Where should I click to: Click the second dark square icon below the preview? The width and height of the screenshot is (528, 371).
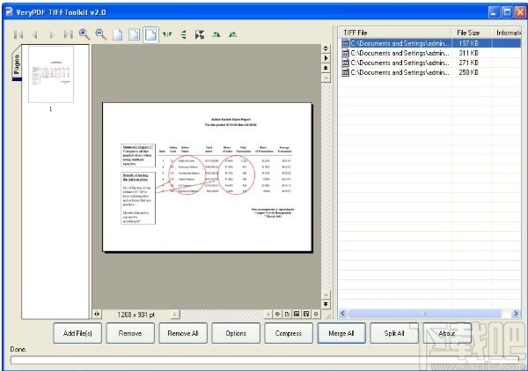pyautogui.click(x=306, y=315)
